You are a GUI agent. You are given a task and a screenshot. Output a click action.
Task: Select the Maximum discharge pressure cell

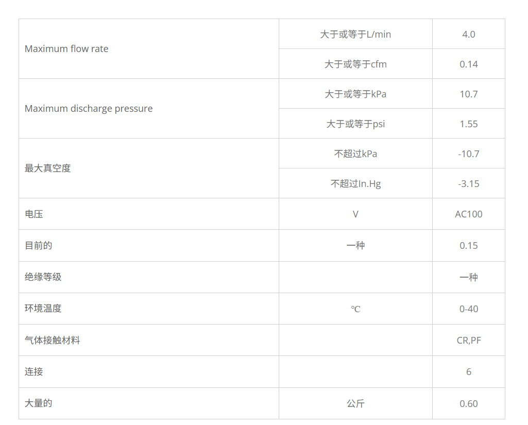[89, 109]
